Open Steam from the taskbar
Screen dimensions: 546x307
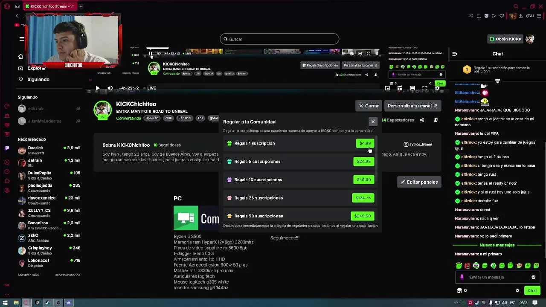[x=47, y=303]
